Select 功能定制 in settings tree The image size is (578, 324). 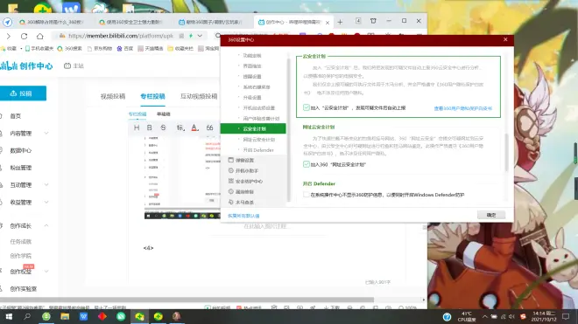[x=251, y=56]
